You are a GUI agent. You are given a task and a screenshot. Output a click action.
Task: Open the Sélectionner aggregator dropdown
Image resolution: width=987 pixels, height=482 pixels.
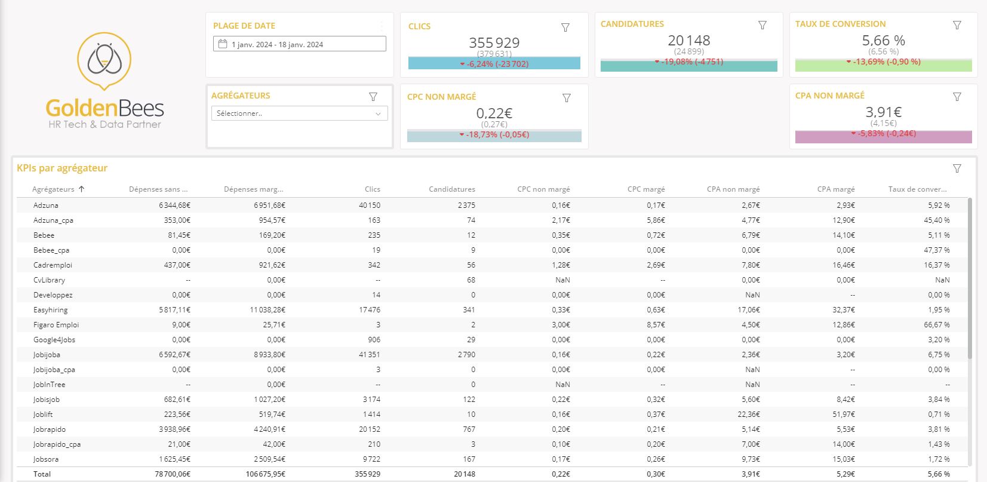(x=300, y=113)
